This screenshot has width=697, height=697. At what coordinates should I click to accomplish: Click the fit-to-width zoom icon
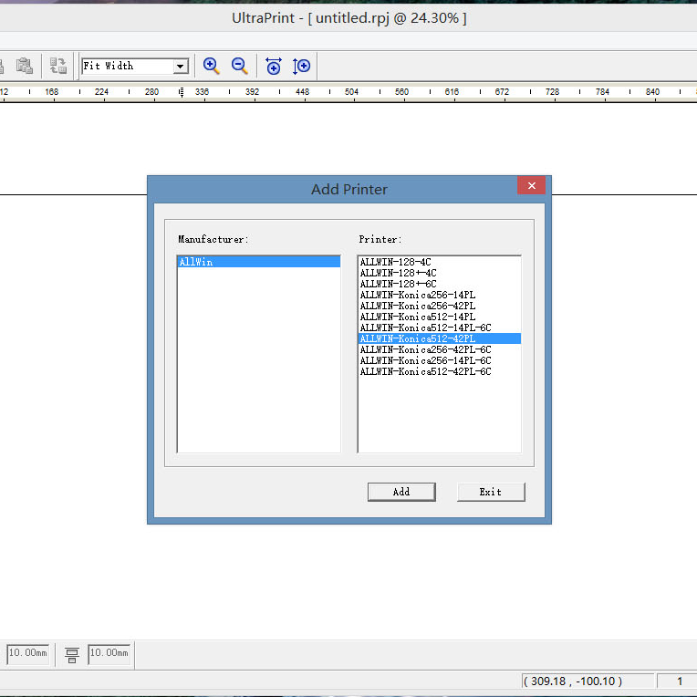click(x=273, y=66)
